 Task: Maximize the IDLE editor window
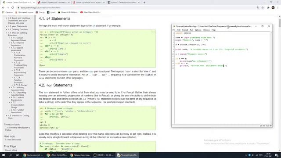263,26
